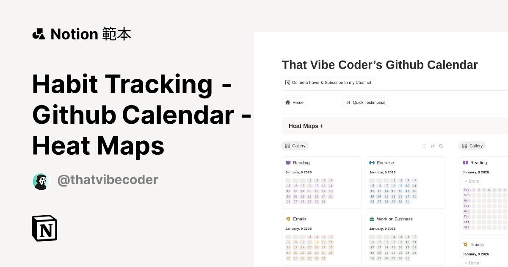This screenshot has height=267, width=508.
Task: Click the N page icon in the subscribe callout
Action: point(287,83)
